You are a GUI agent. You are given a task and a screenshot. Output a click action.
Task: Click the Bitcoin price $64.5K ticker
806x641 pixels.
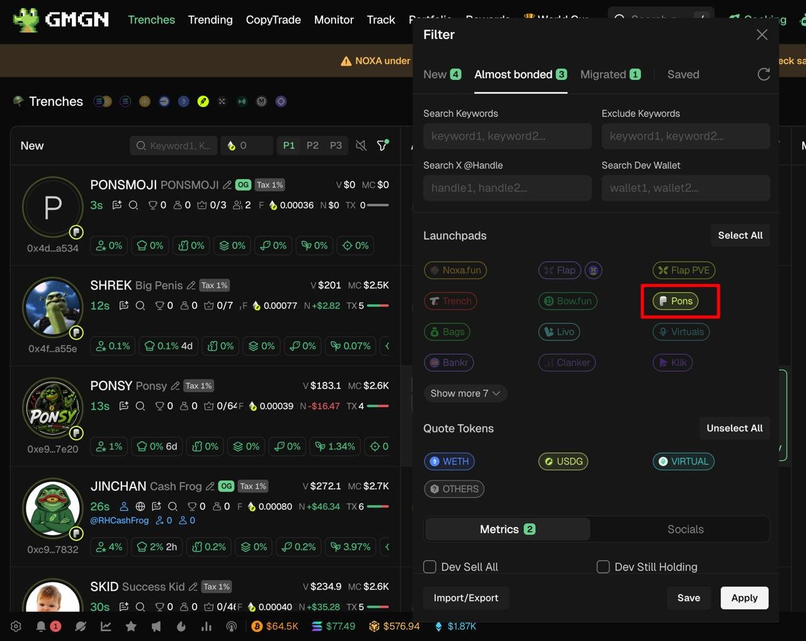tap(275, 627)
